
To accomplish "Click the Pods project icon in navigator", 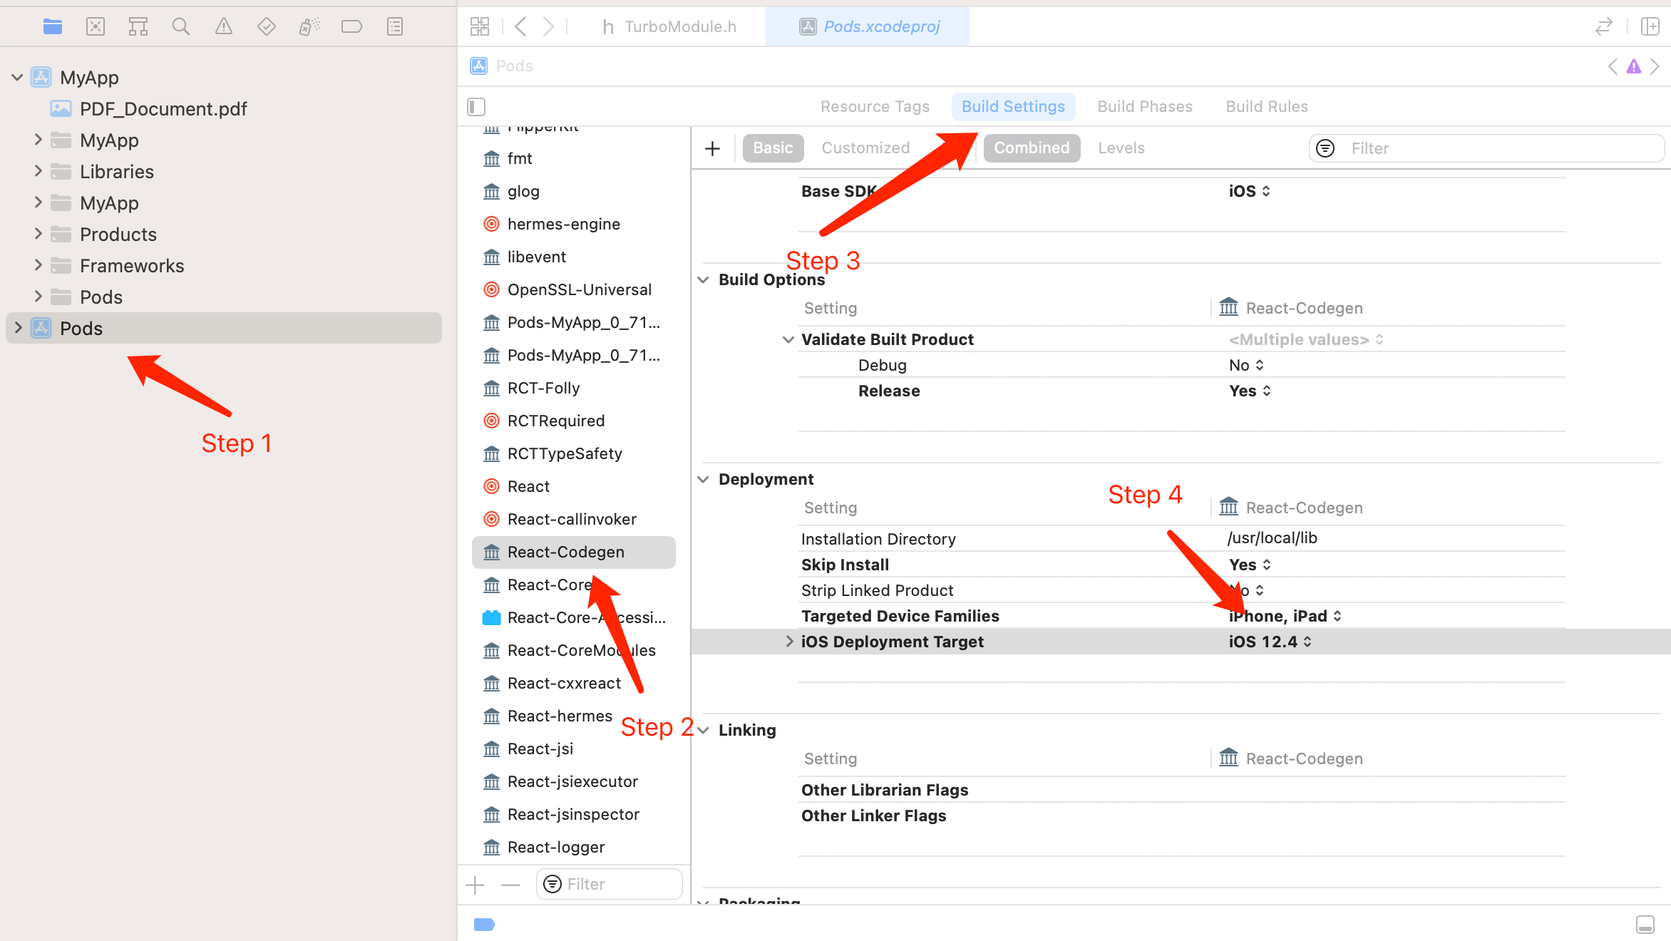I will tap(43, 328).
